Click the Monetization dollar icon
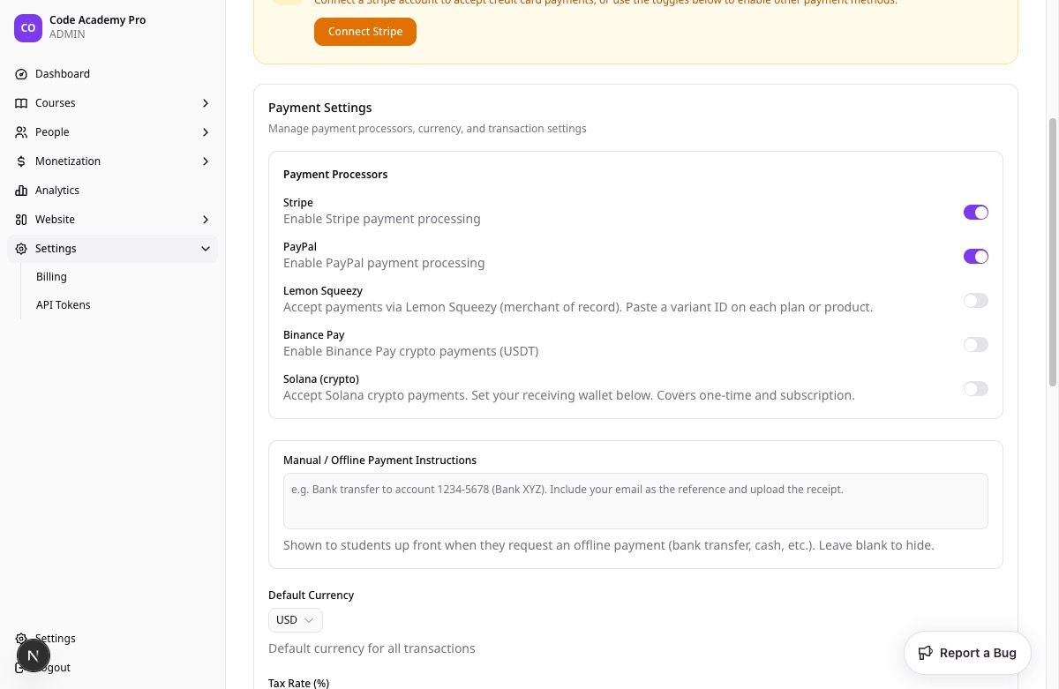This screenshot has height=689, width=1059. click(21, 161)
